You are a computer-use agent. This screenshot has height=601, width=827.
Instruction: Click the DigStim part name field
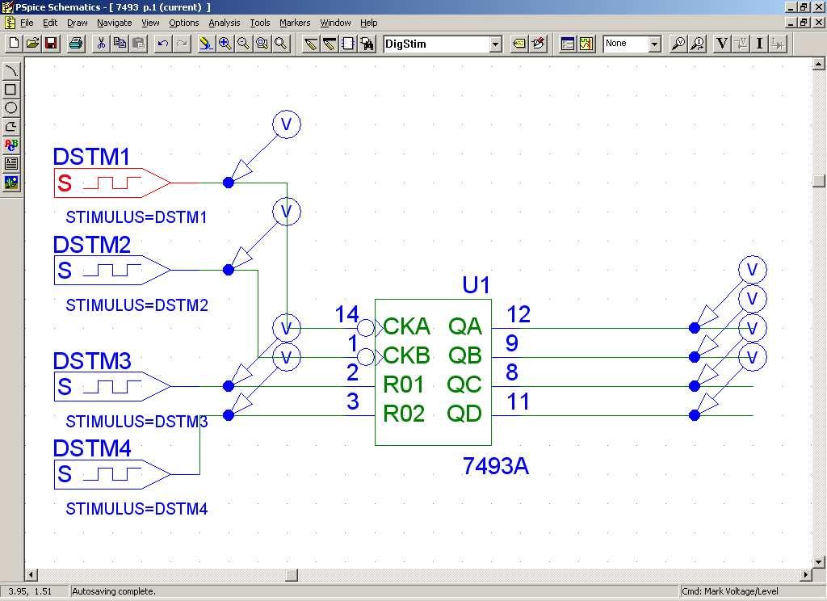pos(437,44)
